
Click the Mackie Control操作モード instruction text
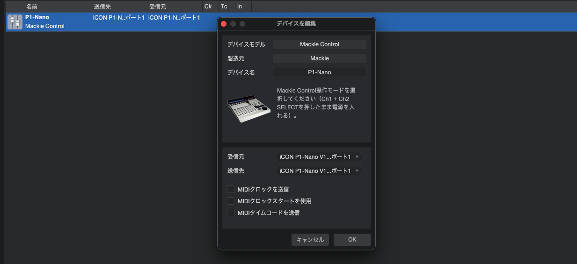click(x=316, y=103)
